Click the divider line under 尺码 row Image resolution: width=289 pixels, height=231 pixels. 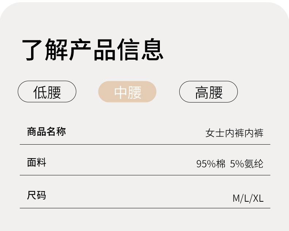(x=145, y=208)
